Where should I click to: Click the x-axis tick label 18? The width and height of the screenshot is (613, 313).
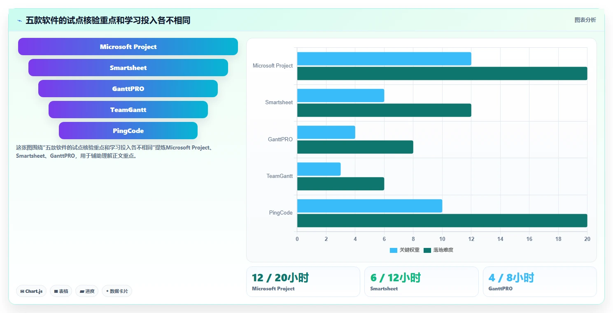click(x=558, y=239)
